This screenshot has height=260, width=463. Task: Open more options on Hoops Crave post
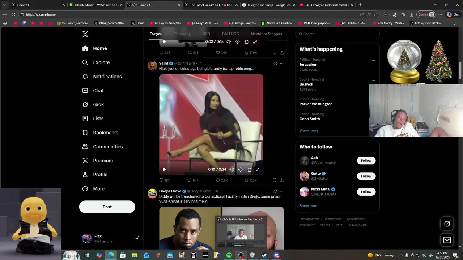(282, 191)
